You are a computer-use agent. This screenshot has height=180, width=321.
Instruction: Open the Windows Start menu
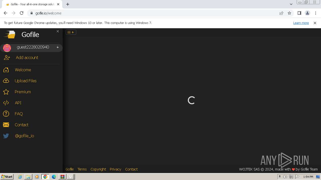[7, 176]
